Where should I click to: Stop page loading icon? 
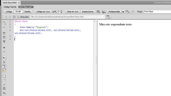[x=14, y=17]
